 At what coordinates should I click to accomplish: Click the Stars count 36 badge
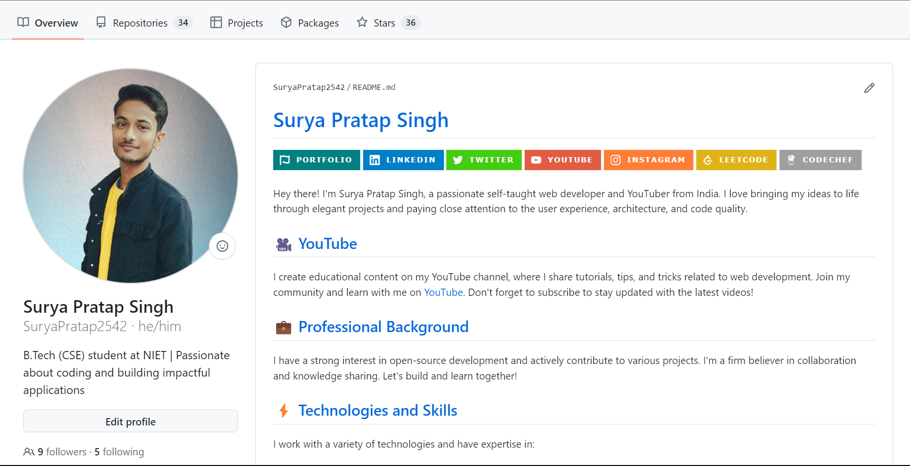tap(411, 23)
